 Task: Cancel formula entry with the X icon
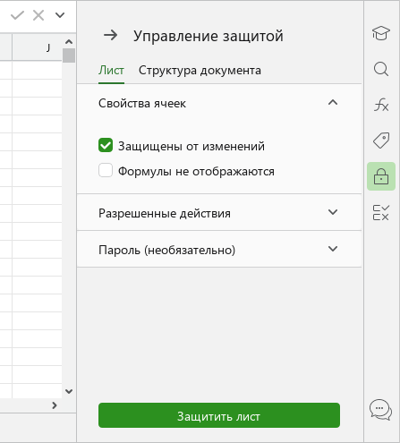point(38,15)
